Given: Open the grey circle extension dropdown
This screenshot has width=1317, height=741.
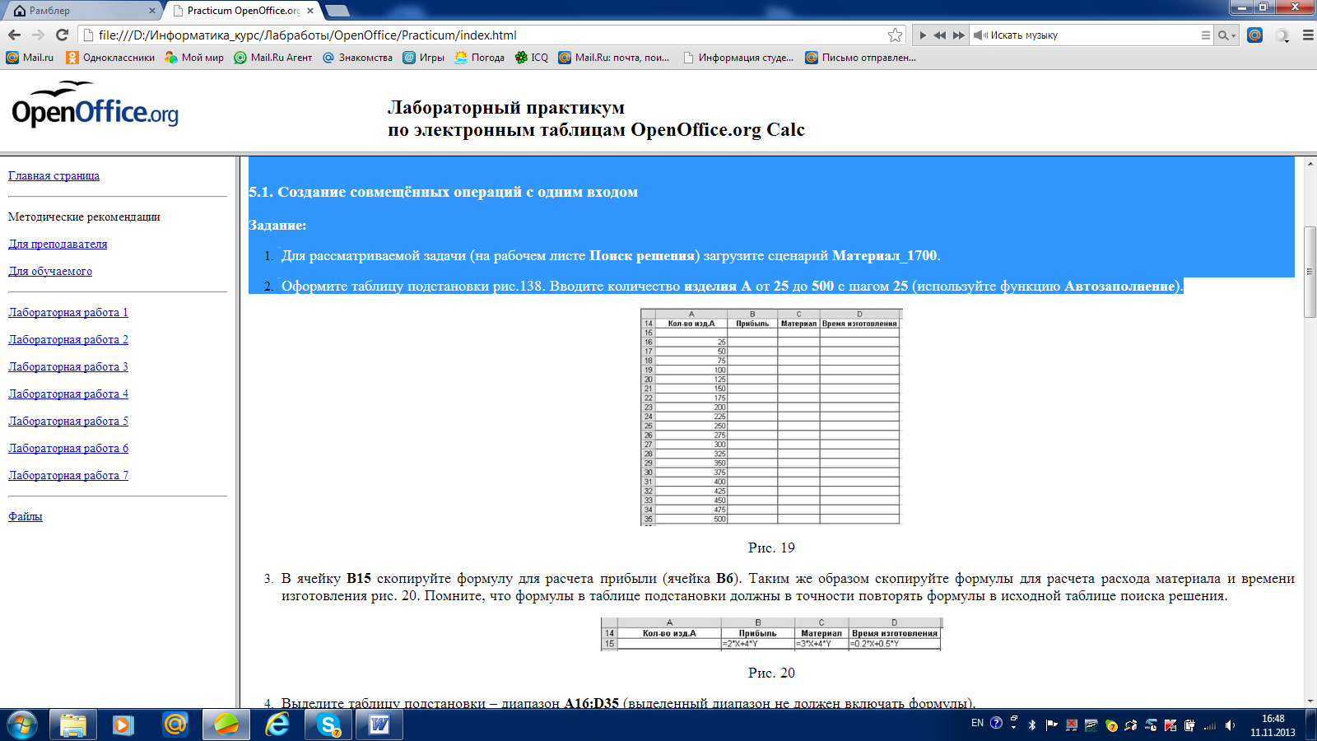Looking at the screenshot, I should pyautogui.click(x=1282, y=35).
